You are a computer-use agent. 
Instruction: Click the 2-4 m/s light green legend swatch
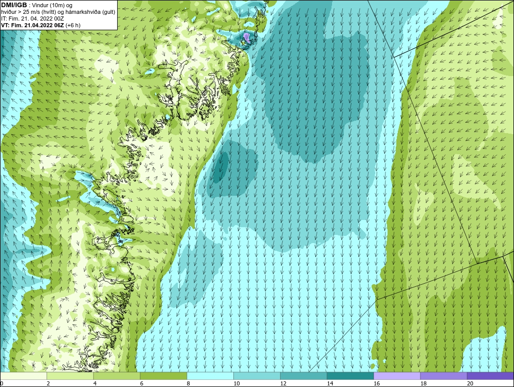[70, 376]
